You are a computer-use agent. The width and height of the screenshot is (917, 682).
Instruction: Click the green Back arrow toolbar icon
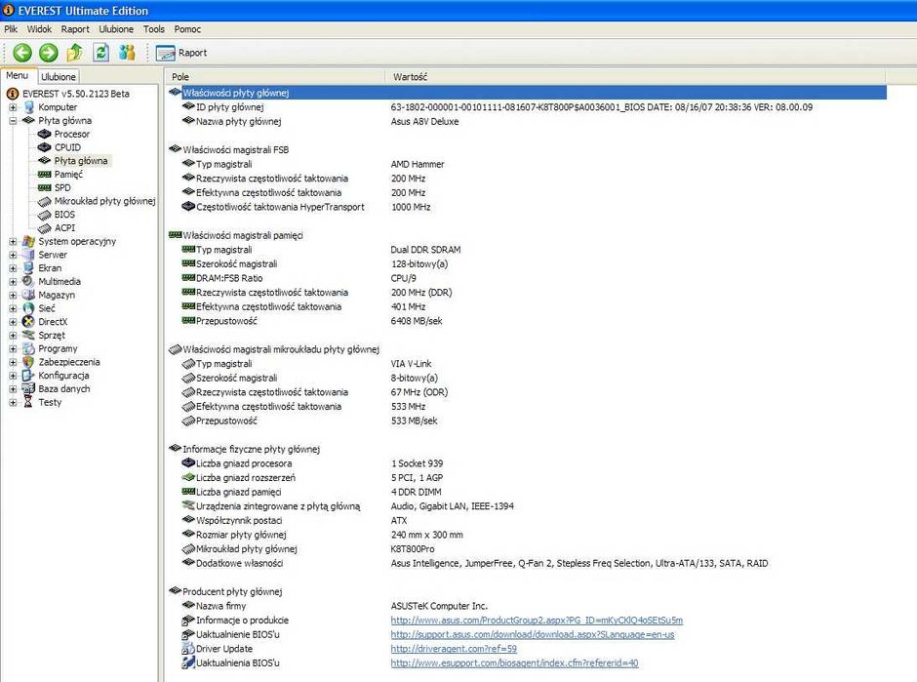click(22, 53)
